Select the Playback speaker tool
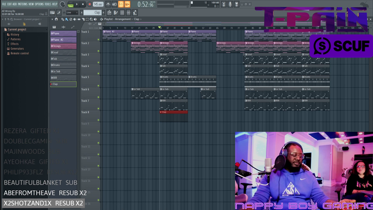The image size is (373, 210). [x=96, y=19]
